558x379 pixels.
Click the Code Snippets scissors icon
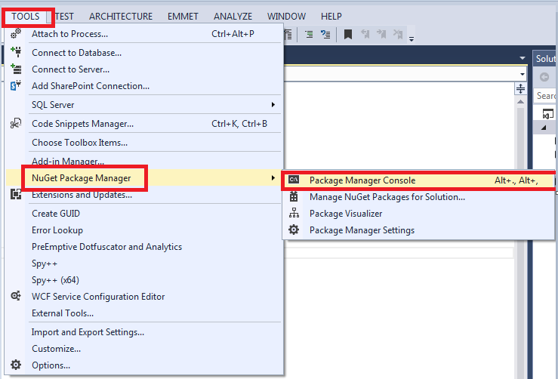click(x=16, y=124)
